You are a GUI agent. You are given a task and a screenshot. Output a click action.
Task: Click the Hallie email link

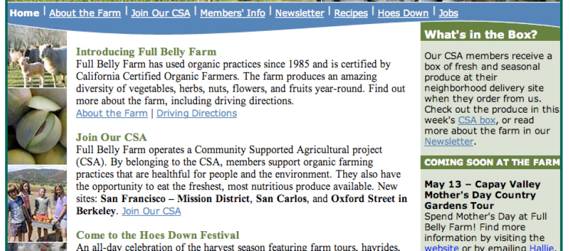540,247
